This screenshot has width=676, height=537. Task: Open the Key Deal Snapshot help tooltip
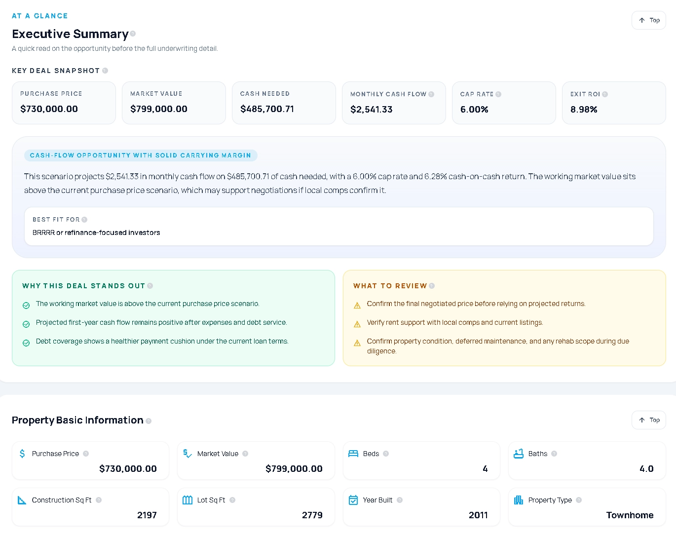tap(104, 71)
